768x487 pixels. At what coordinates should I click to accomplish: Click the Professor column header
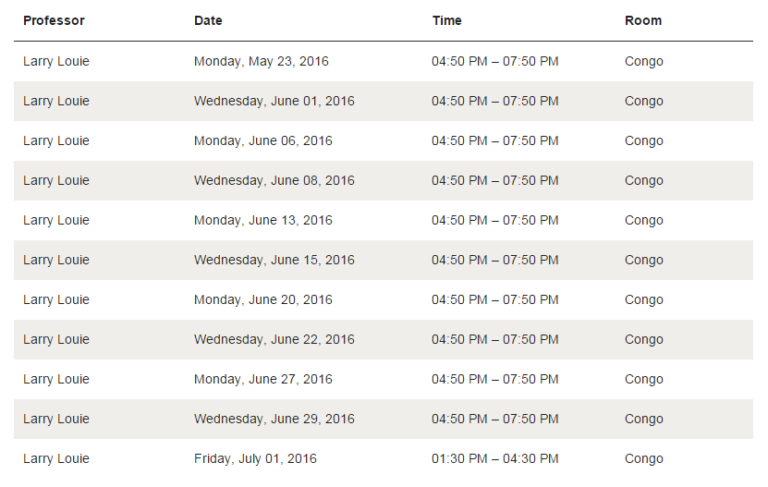click(54, 20)
